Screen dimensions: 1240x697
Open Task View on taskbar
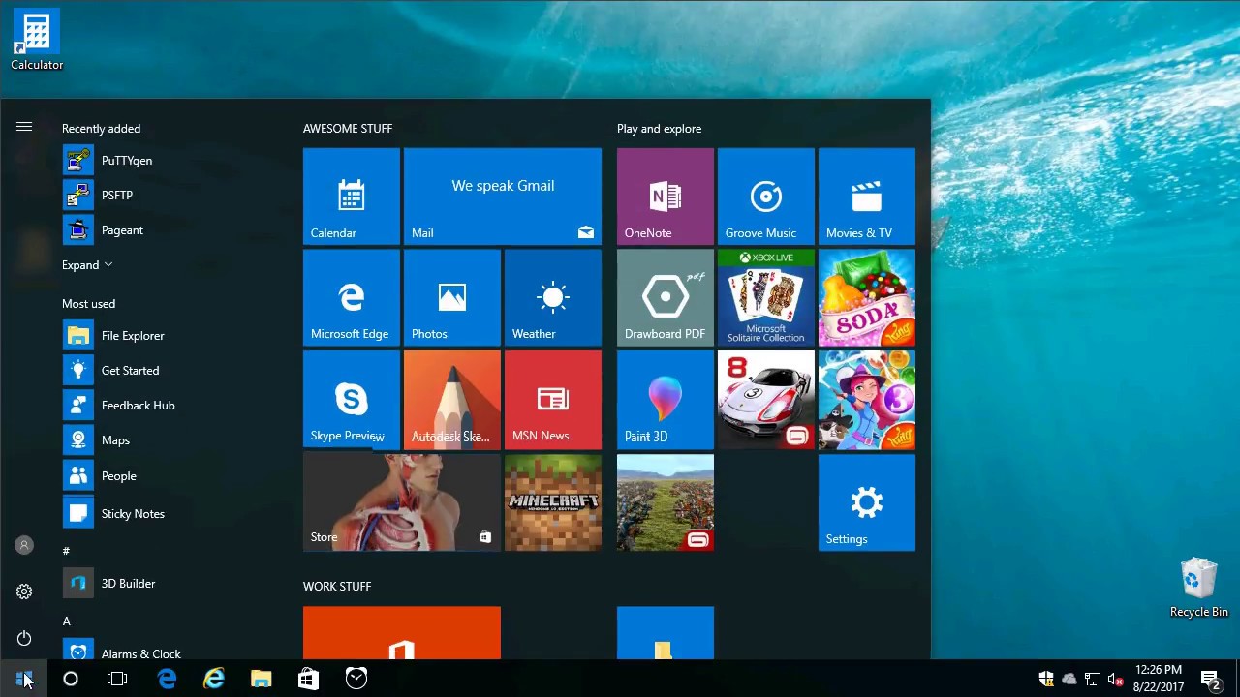[x=117, y=679]
